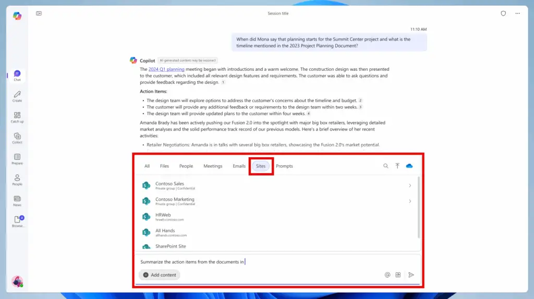Expand the Contoso Sales site chevron

pyautogui.click(x=410, y=186)
